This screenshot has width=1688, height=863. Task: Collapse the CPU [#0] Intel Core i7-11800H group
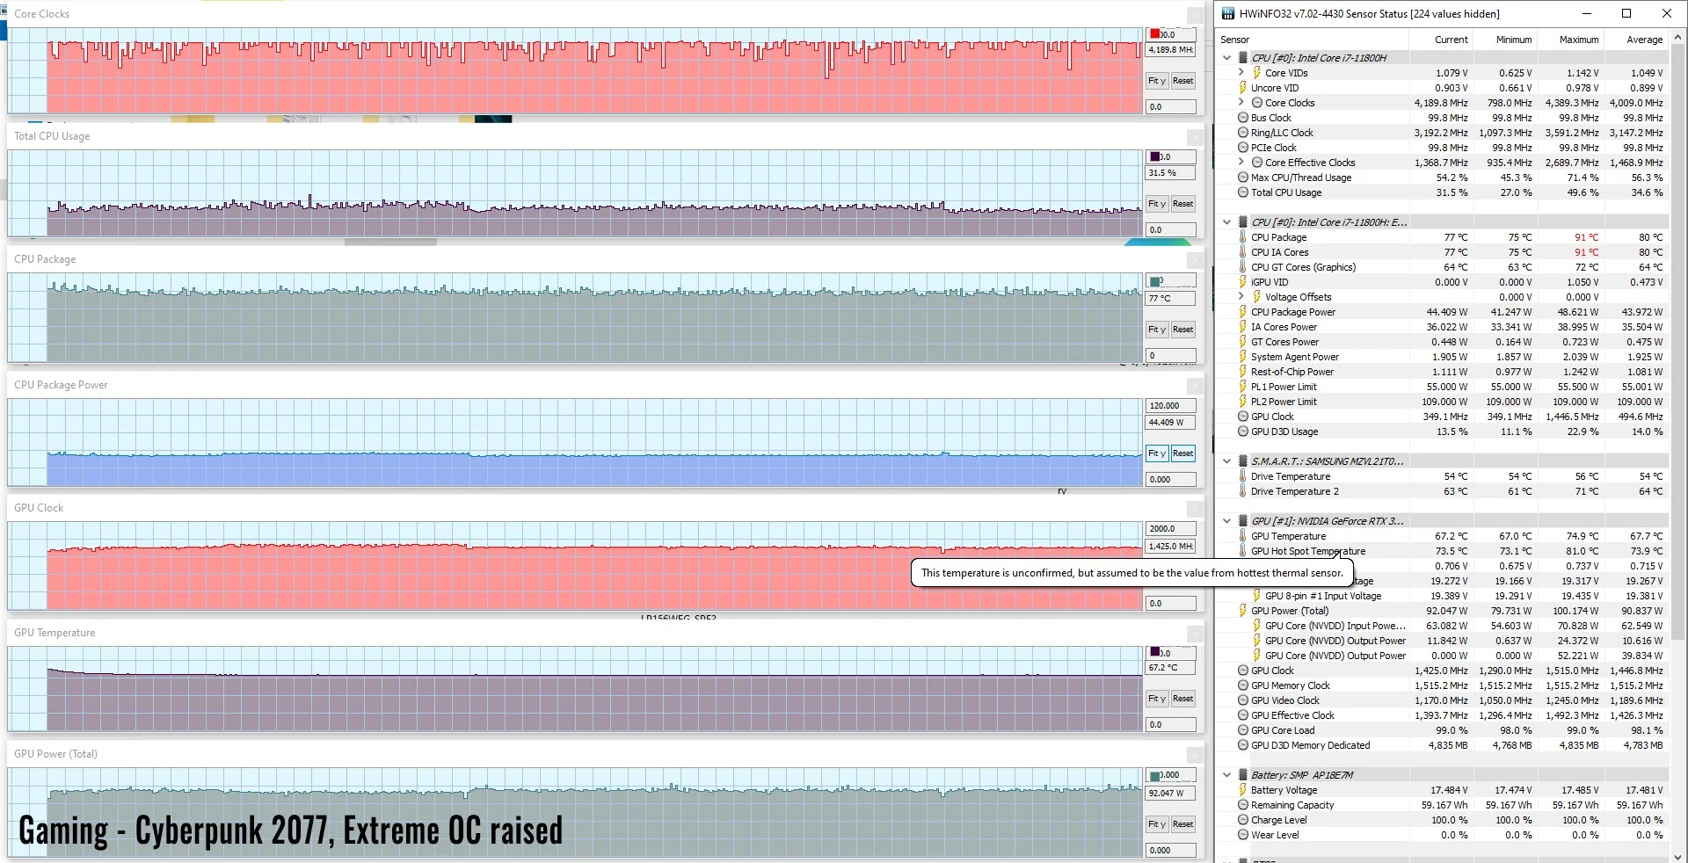[1227, 58]
